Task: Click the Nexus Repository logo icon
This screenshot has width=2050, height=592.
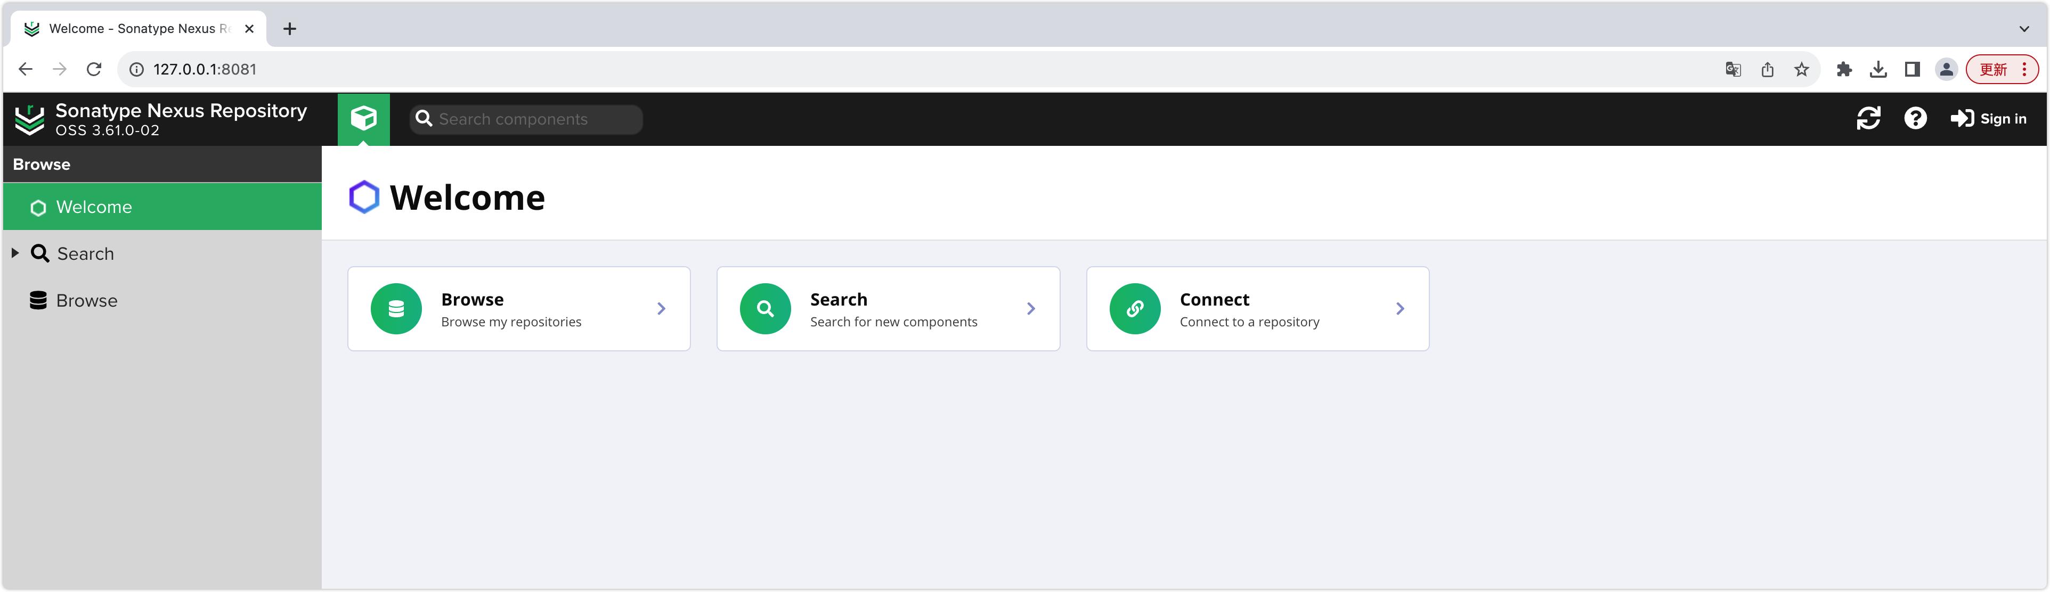Action: tap(30, 119)
